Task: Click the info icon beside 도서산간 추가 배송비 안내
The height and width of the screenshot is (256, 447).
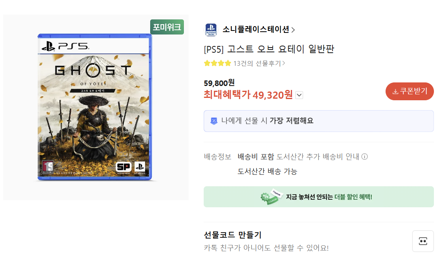Action: coord(365,157)
